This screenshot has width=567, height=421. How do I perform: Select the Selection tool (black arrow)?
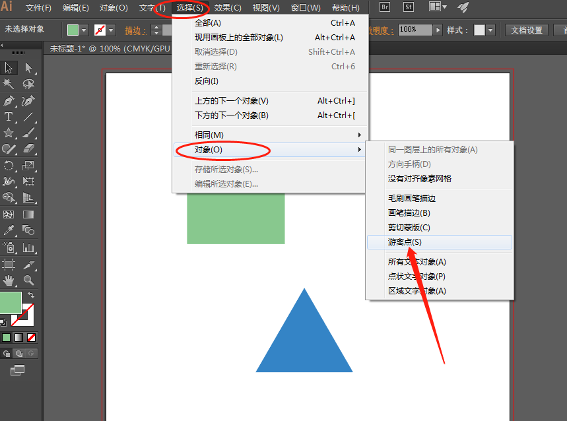[9, 67]
